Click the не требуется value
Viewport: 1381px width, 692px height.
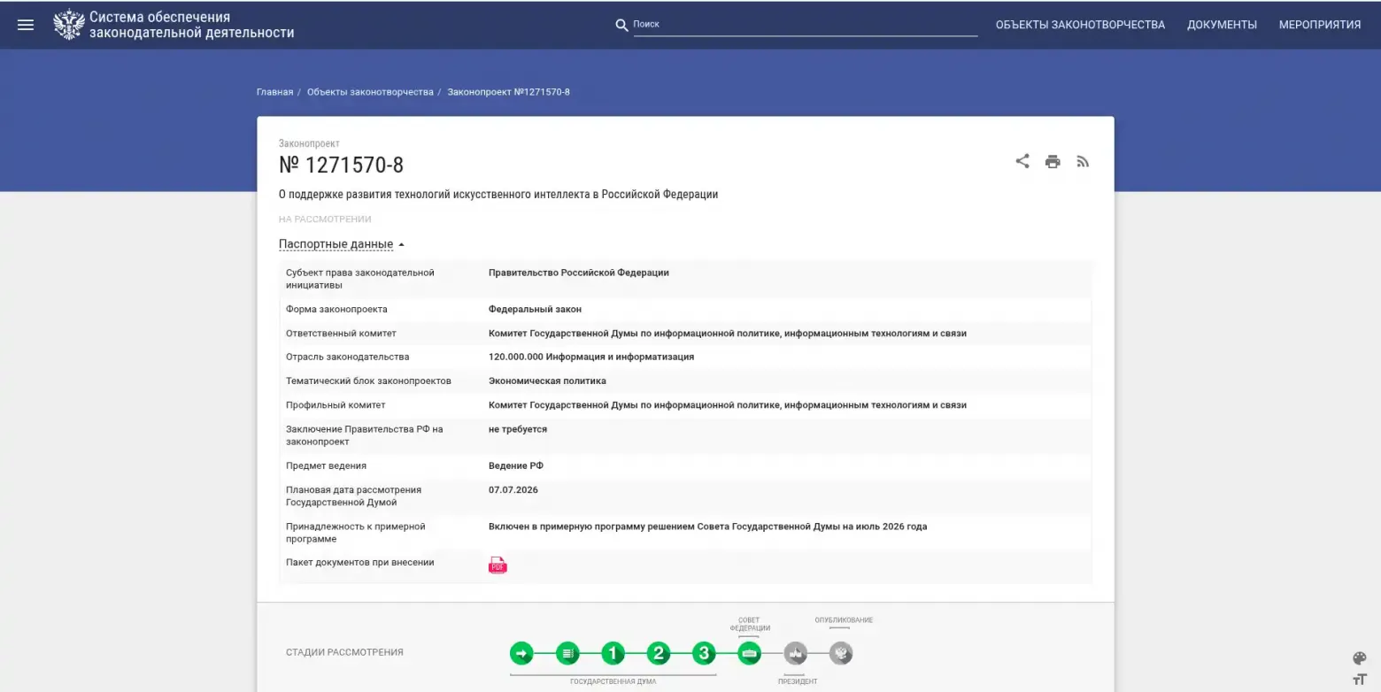(x=518, y=429)
